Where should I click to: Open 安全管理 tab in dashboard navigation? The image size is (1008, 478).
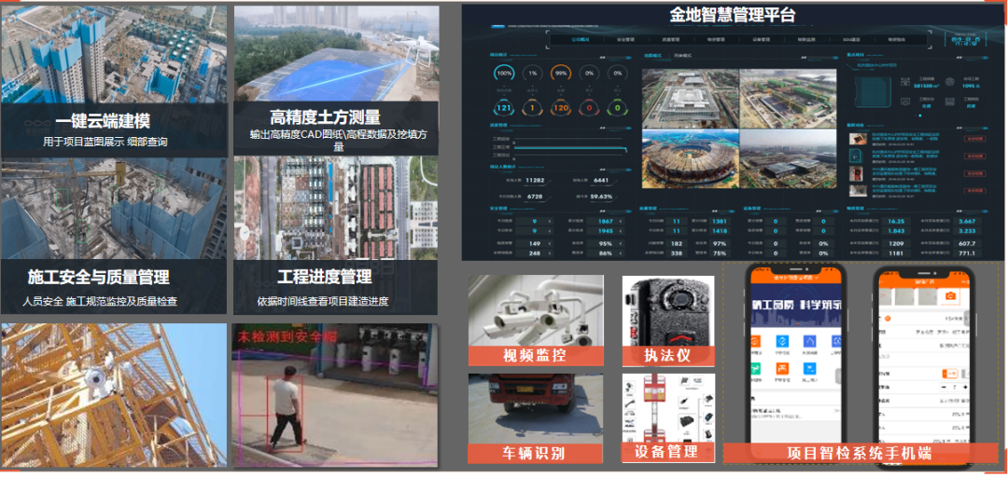click(x=626, y=40)
